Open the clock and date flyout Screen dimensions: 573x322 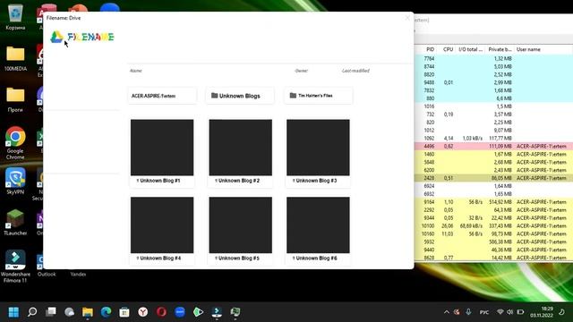coord(542,312)
